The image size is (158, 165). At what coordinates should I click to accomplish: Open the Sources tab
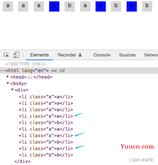point(127,55)
